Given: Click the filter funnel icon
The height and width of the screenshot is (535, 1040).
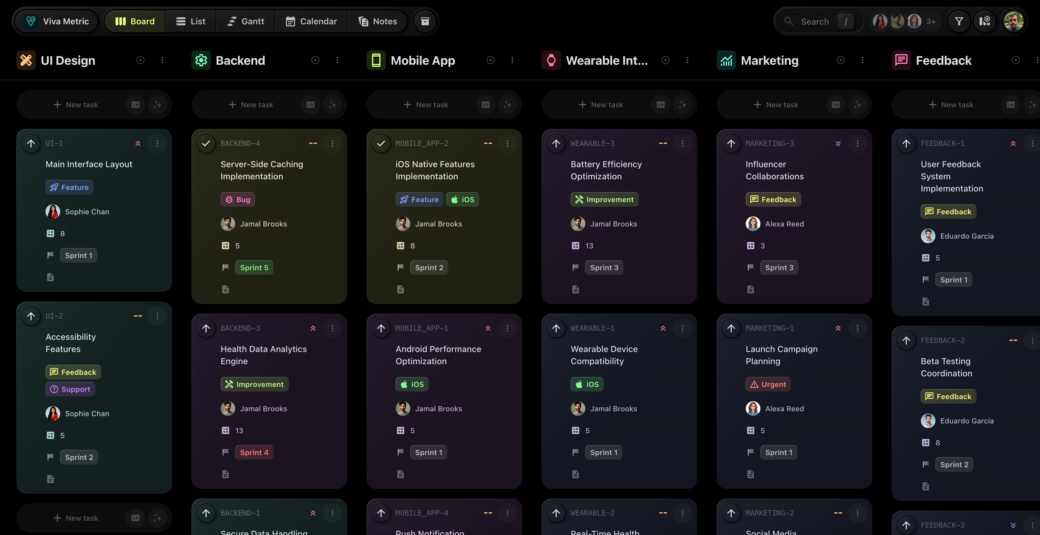Looking at the screenshot, I should (959, 21).
